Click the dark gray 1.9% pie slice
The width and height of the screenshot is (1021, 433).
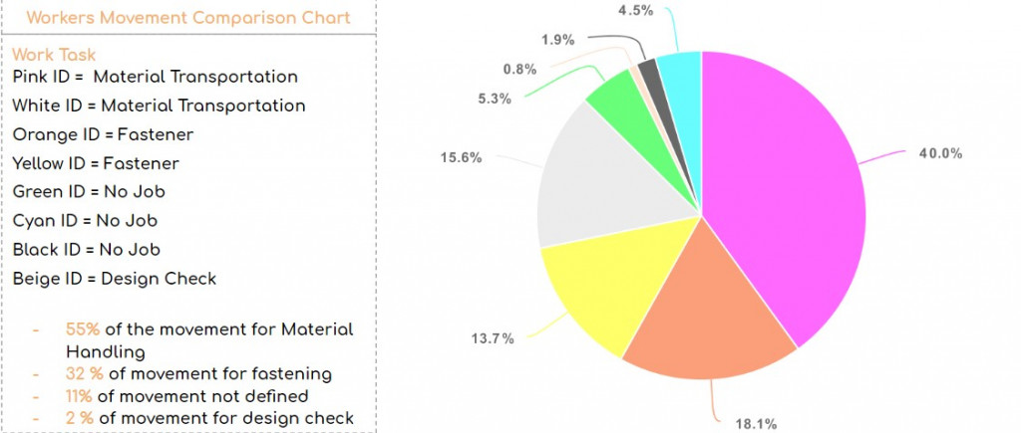pyautogui.click(x=647, y=74)
